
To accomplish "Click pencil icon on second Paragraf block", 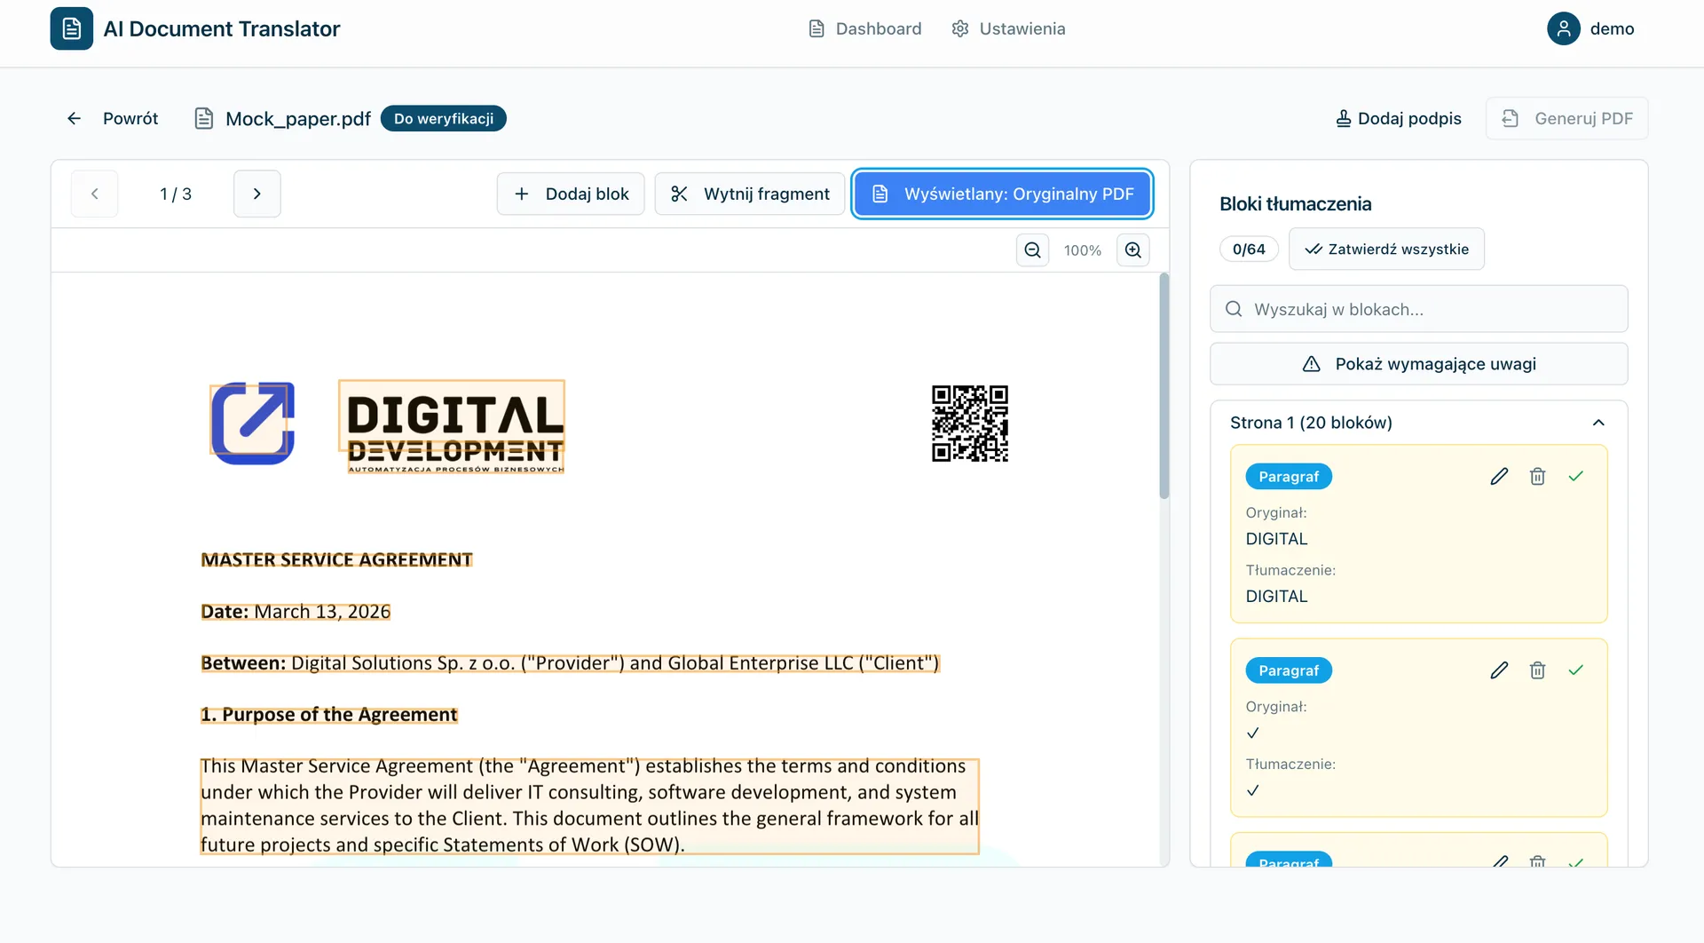I will 1499,670.
